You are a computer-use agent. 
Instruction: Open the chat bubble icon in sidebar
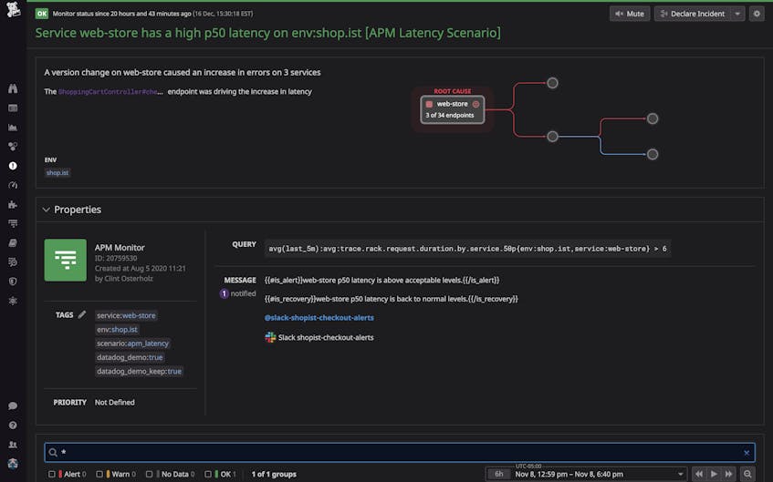13,405
